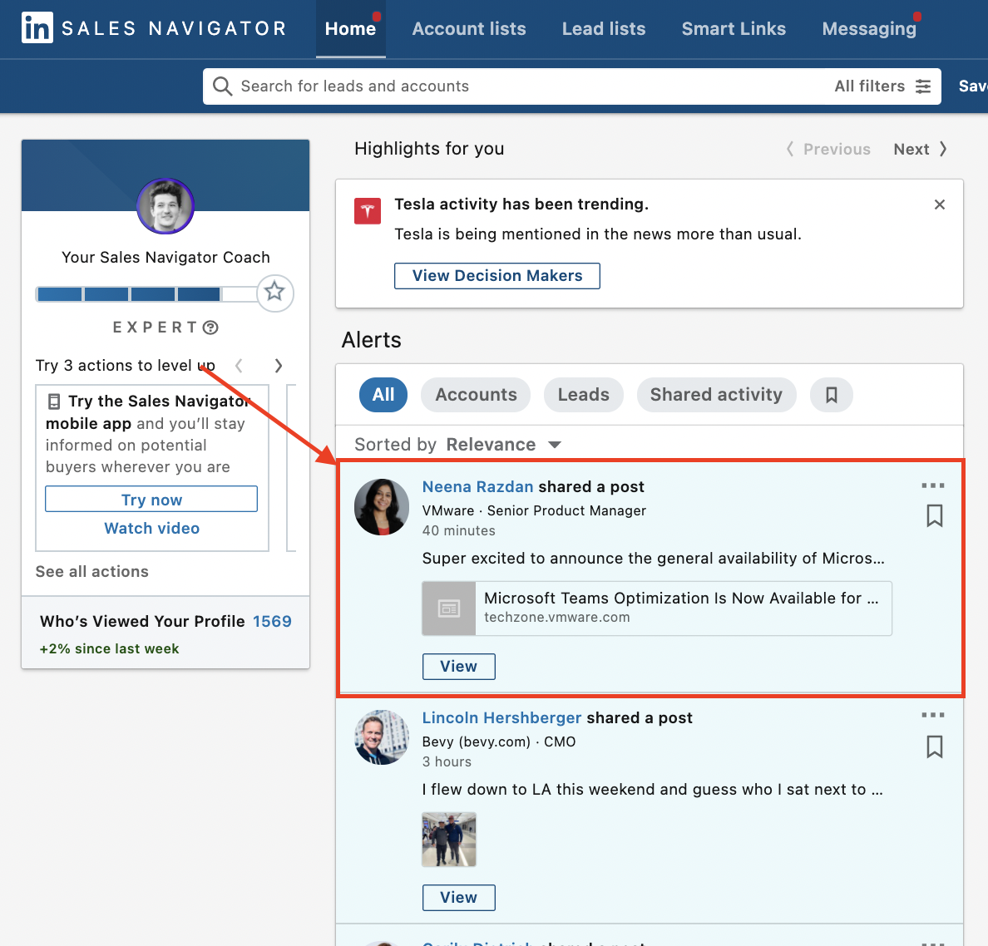Click View Decision Makers button
Viewport: 988px width, 946px height.
[497, 276]
